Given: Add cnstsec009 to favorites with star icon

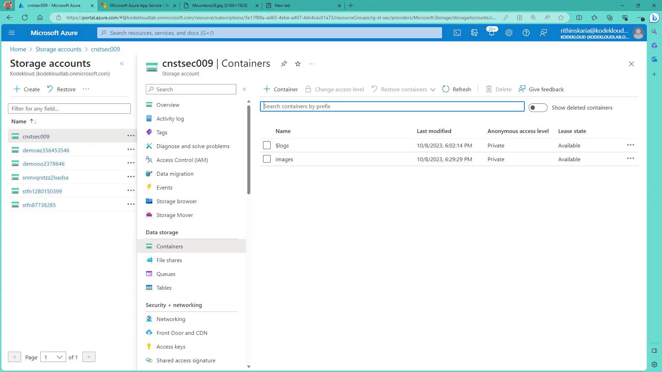Looking at the screenshot, I should point(298,64).
